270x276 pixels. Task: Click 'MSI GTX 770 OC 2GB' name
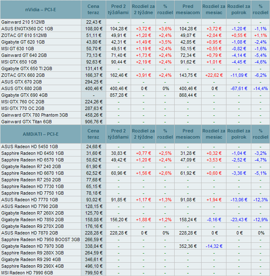[x=23, y=108]
